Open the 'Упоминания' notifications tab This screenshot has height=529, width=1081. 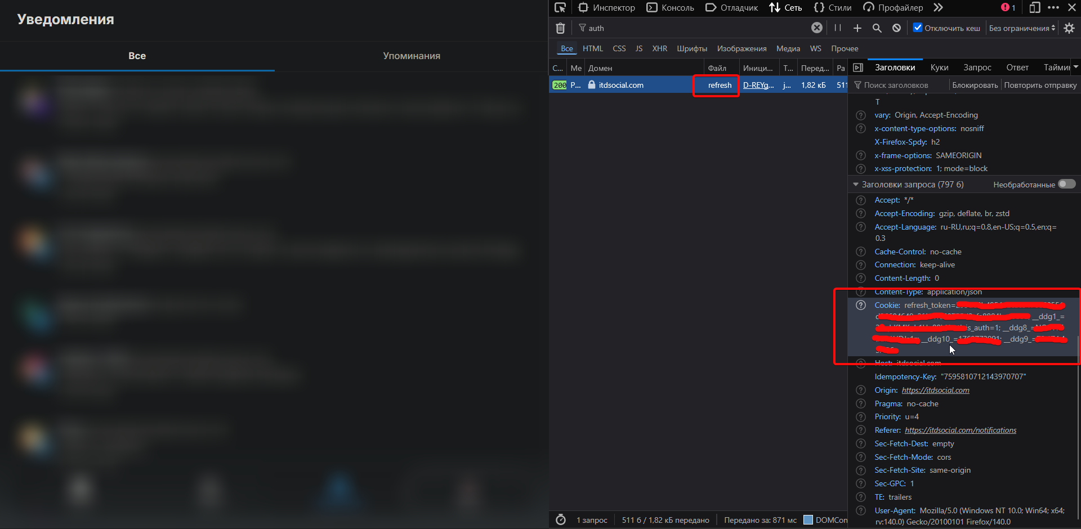[x=412, y=56]
